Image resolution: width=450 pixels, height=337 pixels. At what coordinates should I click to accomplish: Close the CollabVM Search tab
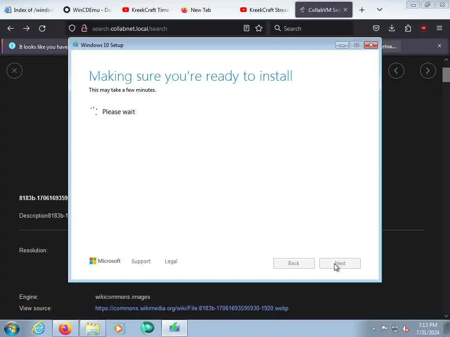[x=345, y=10]
